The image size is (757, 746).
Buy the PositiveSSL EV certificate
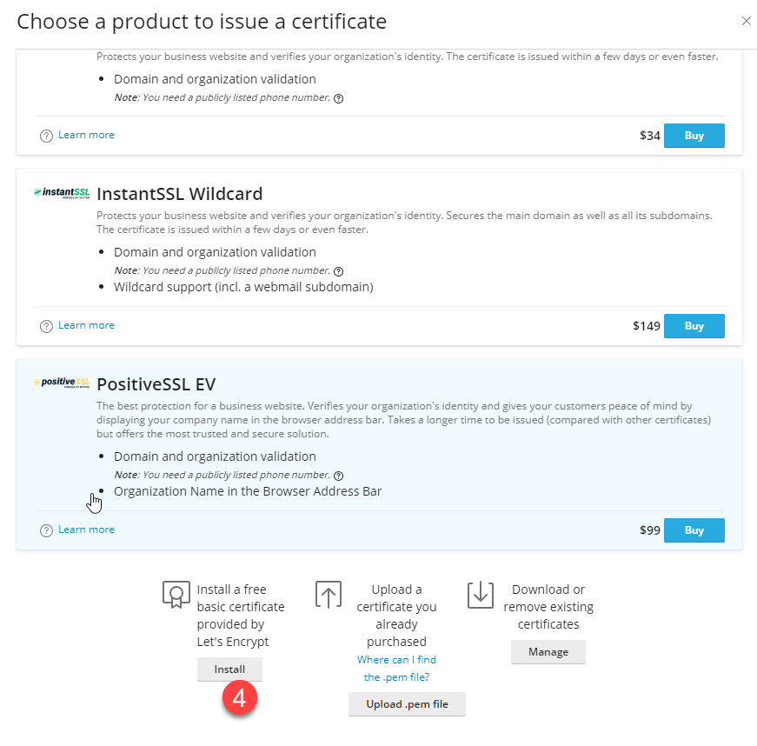(694, 530)
